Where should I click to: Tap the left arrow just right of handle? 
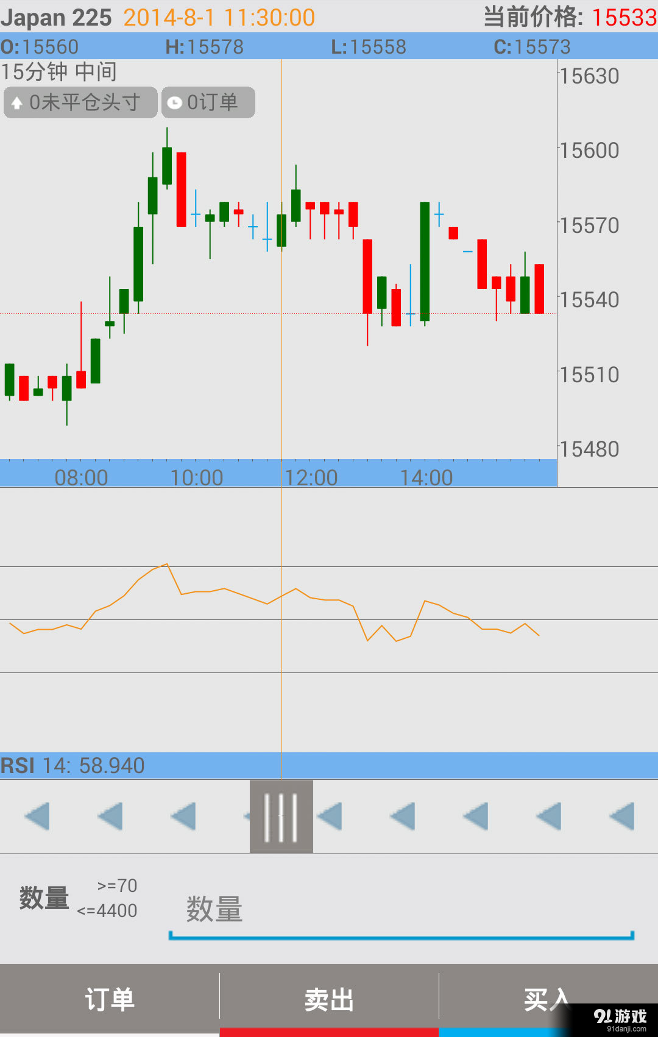click(x=329, y=816)
